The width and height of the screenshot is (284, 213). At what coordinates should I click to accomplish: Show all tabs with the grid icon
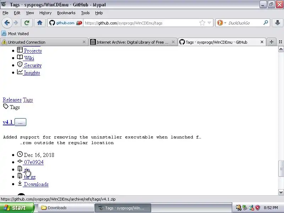280,42
